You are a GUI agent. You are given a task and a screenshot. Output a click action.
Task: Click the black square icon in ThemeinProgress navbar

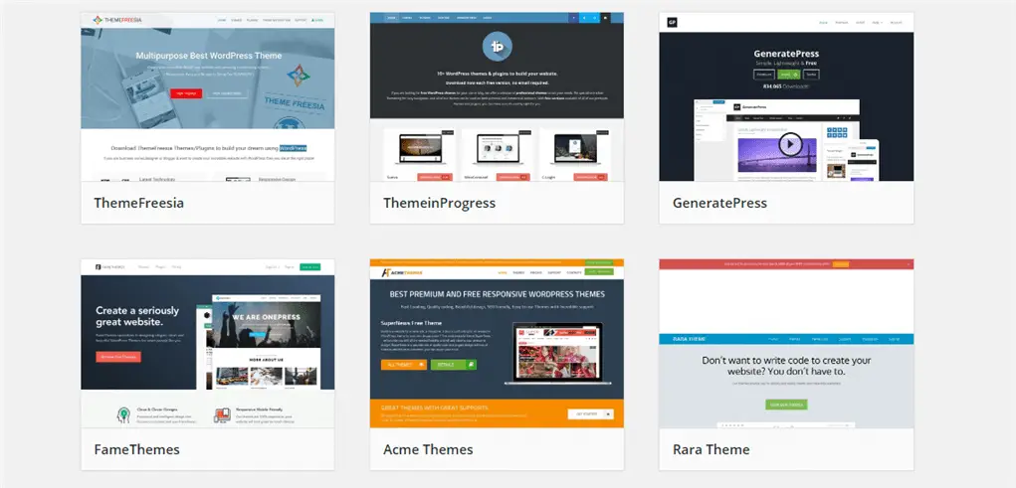click(605, 18)
